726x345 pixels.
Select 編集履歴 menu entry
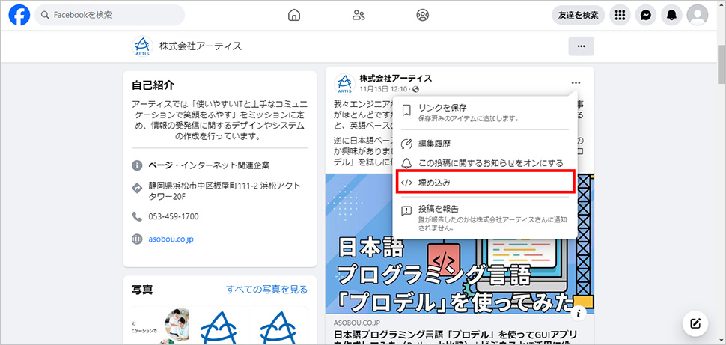pyautogui.click(x=485, y=144)
